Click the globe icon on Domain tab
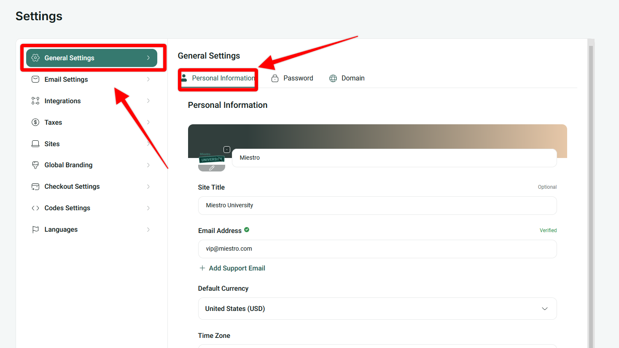 click(333, 78)
